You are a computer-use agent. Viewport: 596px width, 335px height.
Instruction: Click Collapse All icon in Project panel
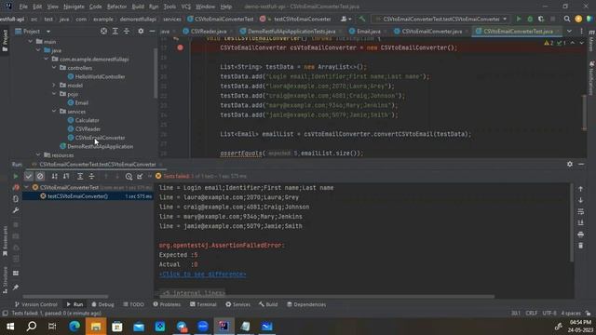tap(127, 31)
